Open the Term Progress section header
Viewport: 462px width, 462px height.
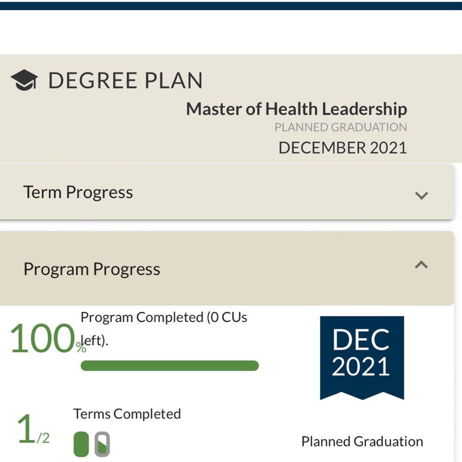(78, 192)
